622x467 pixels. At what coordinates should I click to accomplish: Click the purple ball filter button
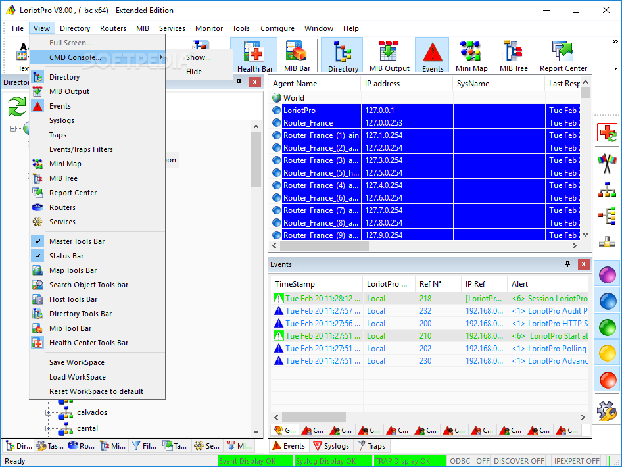pyautogui.click(x=607, y=274)
